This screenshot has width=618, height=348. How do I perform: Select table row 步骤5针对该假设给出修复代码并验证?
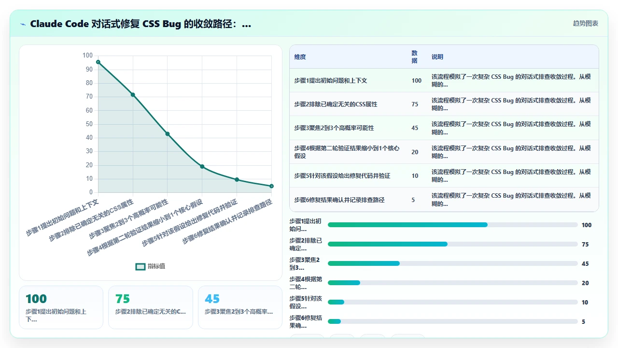click(444, 175)
